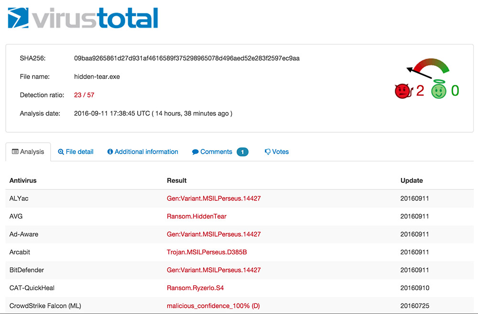The width and height of the screenshot is (478, 314).
Task: Select the SHA256 hash value starting 09baa926
Action: click(x=187, y=58)
